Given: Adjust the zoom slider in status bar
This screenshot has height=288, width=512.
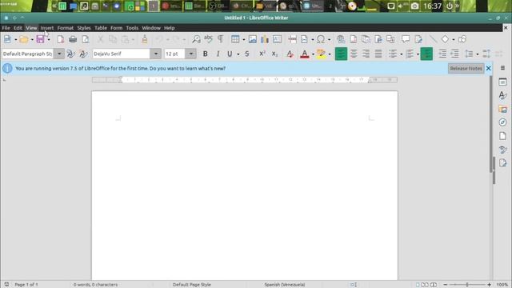Looking at the screenshot, I should [x=467, y=285].
